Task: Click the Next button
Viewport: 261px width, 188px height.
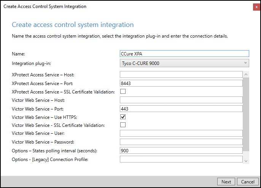Action: [226, 182]
